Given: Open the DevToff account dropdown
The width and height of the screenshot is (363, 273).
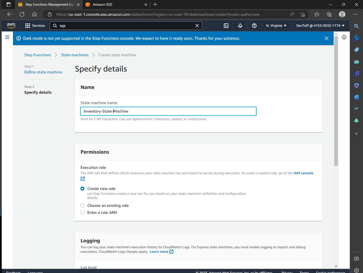Looking at the screenshot, I should 320,25.
